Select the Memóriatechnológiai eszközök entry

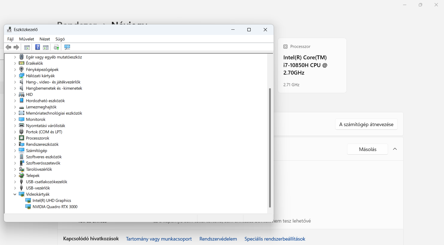tap(54, 113)
